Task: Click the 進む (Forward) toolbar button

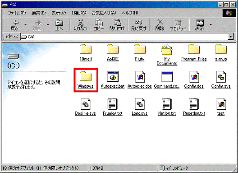Action: [x=37, y=25]
